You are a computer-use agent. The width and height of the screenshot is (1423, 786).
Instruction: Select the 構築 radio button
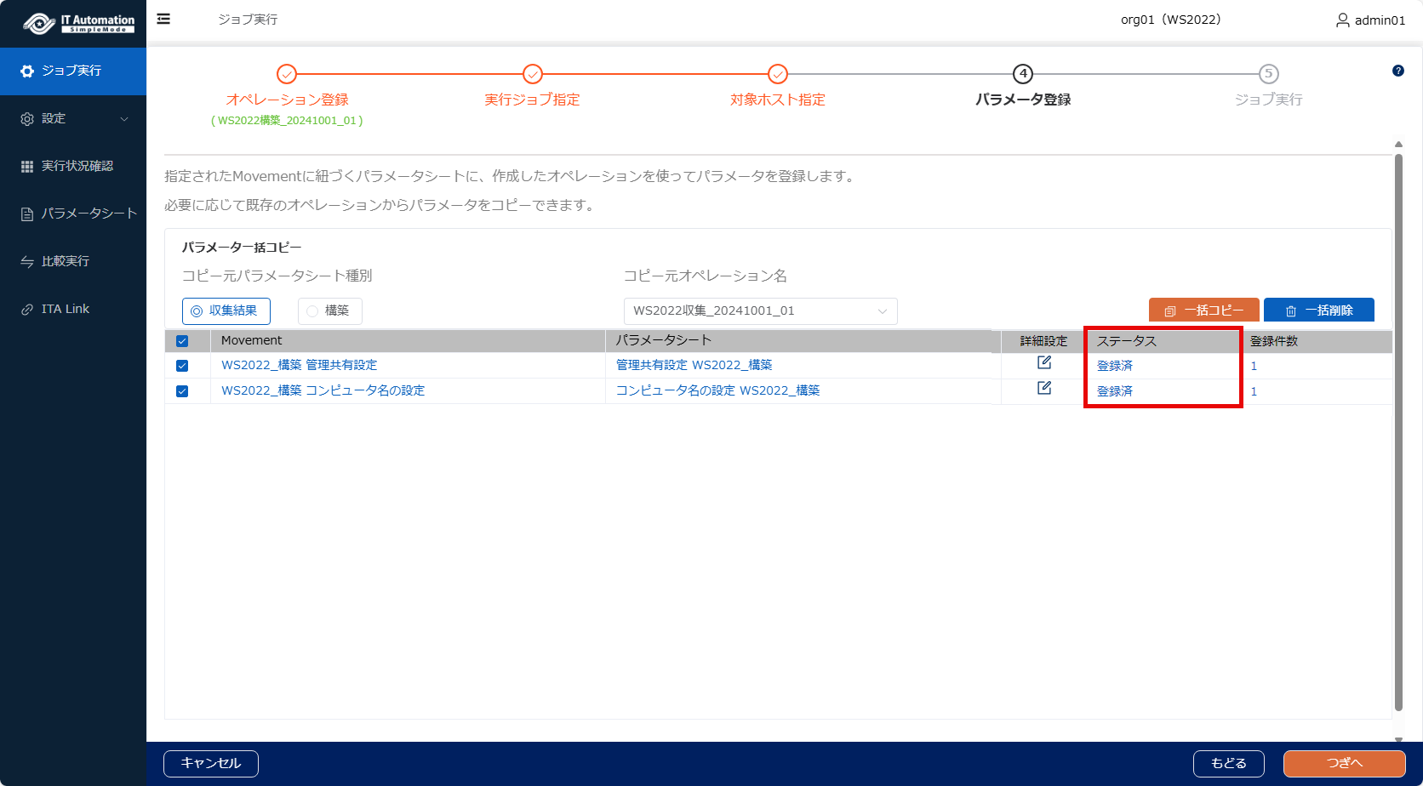tap(313, 311)
